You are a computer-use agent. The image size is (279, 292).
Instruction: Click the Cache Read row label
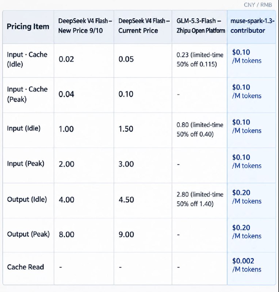[x=26, y=267]
